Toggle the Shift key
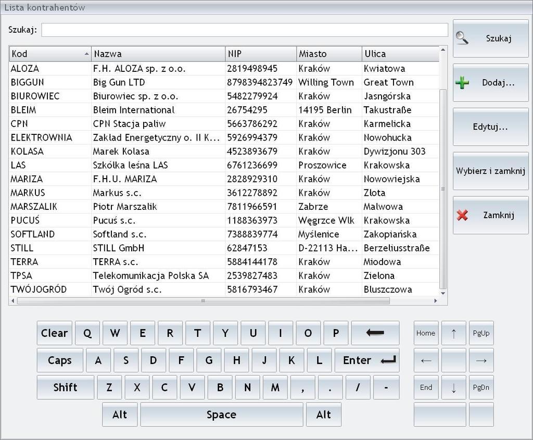The width and height of the screenshot is (533, 440). pyautogui.click(x=65, y=387)
